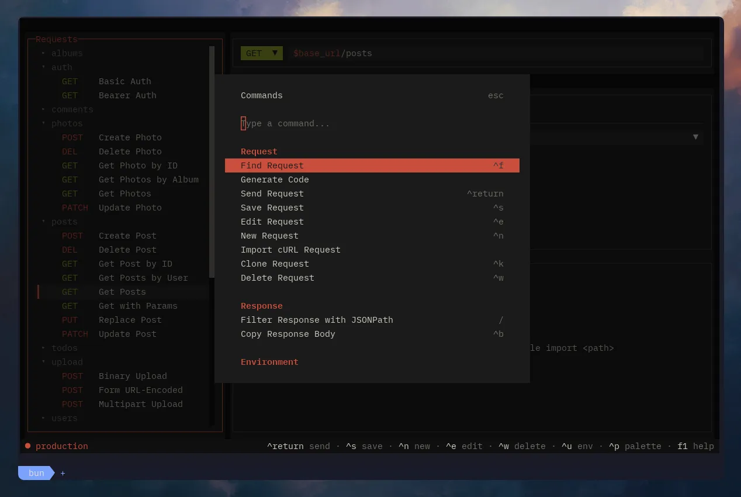741x497 pixels.
Task: Choose Copy Response Body command
Action: point(372,334)
